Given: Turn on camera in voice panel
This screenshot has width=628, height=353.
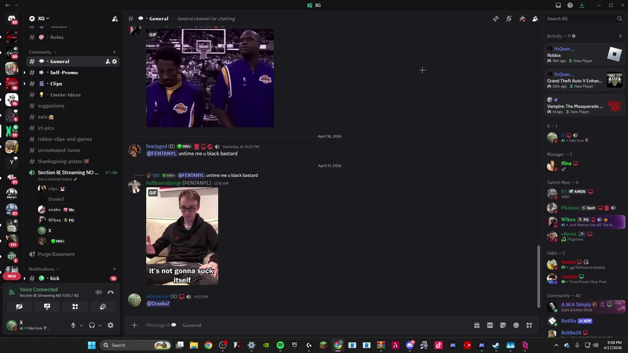Looking at the screenshot, I should point(19,306).
